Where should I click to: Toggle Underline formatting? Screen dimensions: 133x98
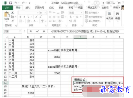tap(28, 17)
